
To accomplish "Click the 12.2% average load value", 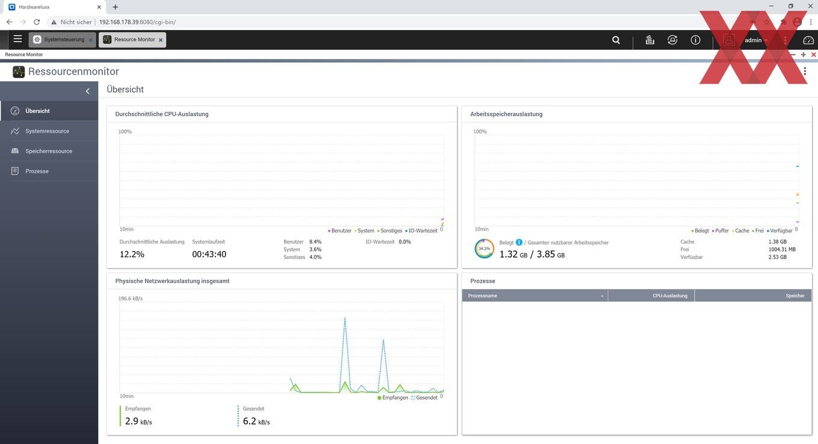I will click(132, 254).
